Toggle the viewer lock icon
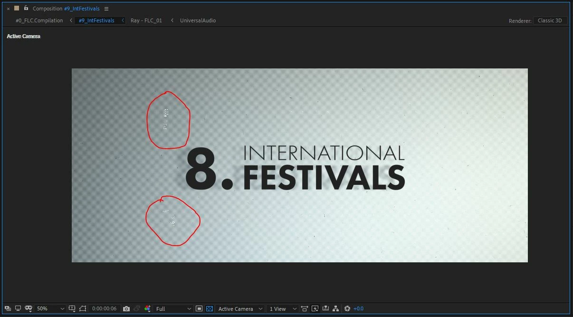This screenshot has width=573, height=317. tap(26, 8)
